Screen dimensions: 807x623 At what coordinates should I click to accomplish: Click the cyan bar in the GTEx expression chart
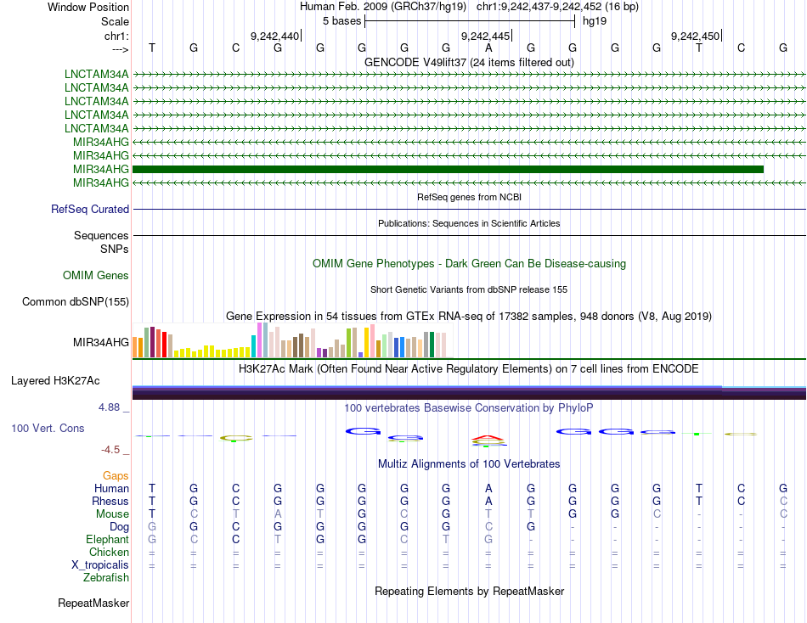[x=254, y=346]
